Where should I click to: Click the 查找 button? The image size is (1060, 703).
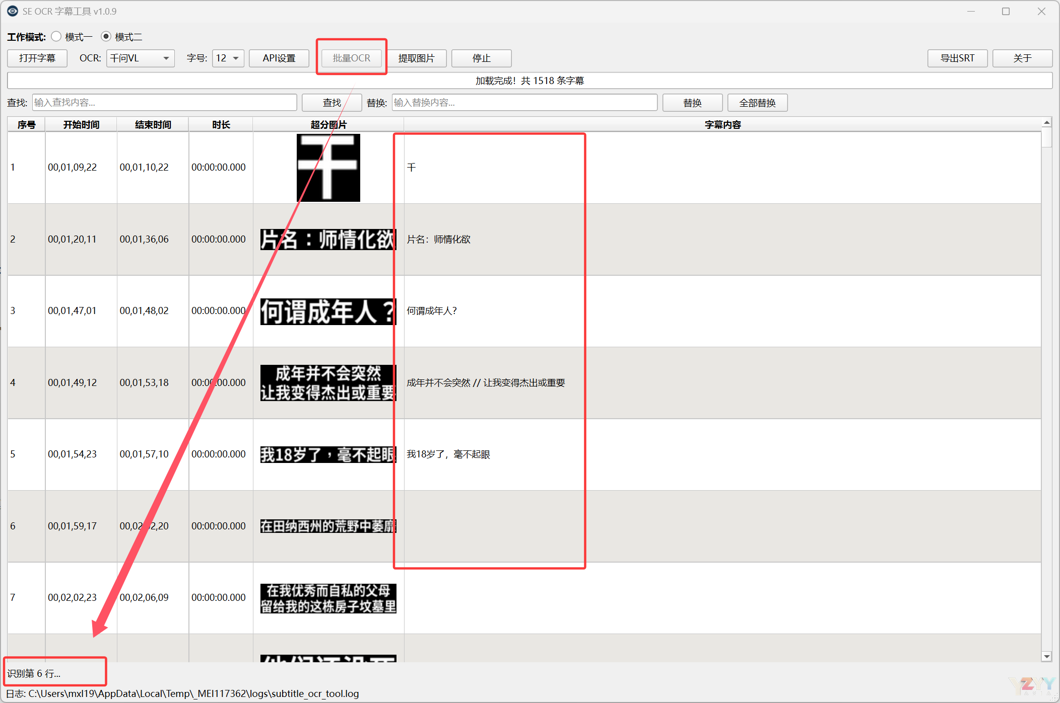pyautogui.click(x=332, y=103)
